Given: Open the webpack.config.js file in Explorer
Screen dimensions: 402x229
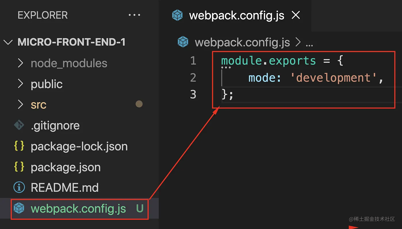Looking at the screenshot, I should coord(78,209).
